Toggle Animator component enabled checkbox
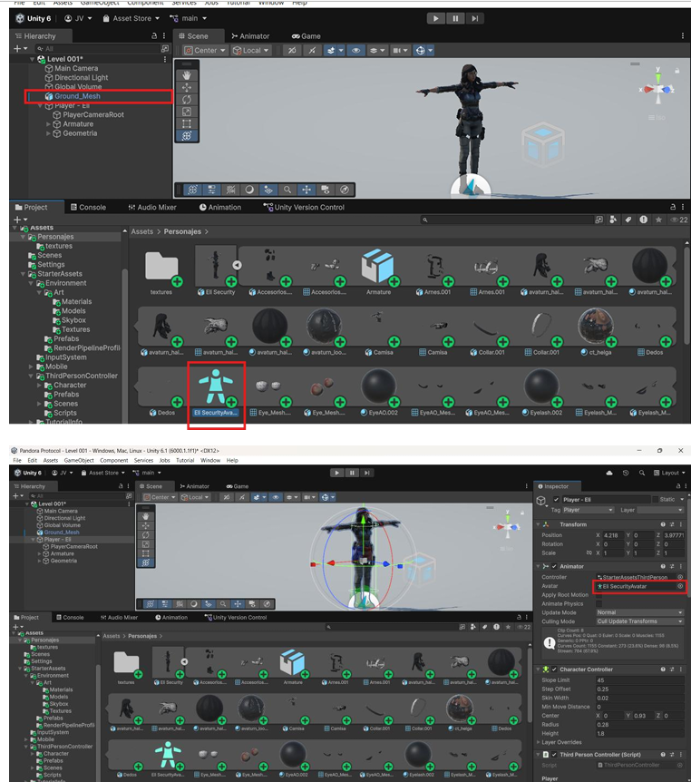This screenshot has height=782, width=691. [554, 567]
